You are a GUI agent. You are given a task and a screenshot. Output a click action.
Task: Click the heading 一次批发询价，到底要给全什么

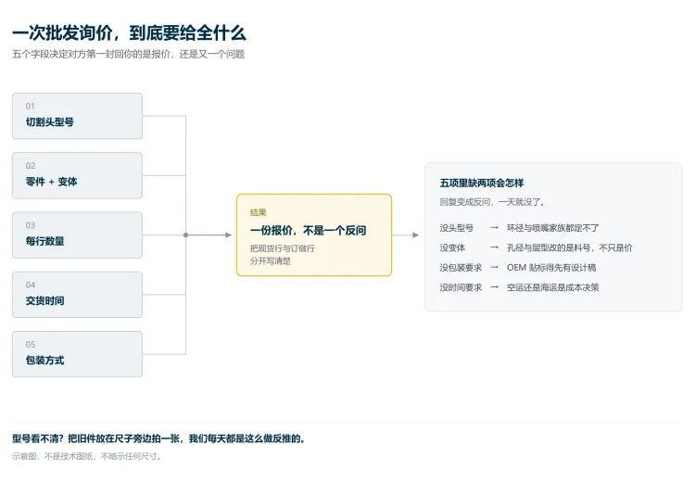(x=129, y=33)
